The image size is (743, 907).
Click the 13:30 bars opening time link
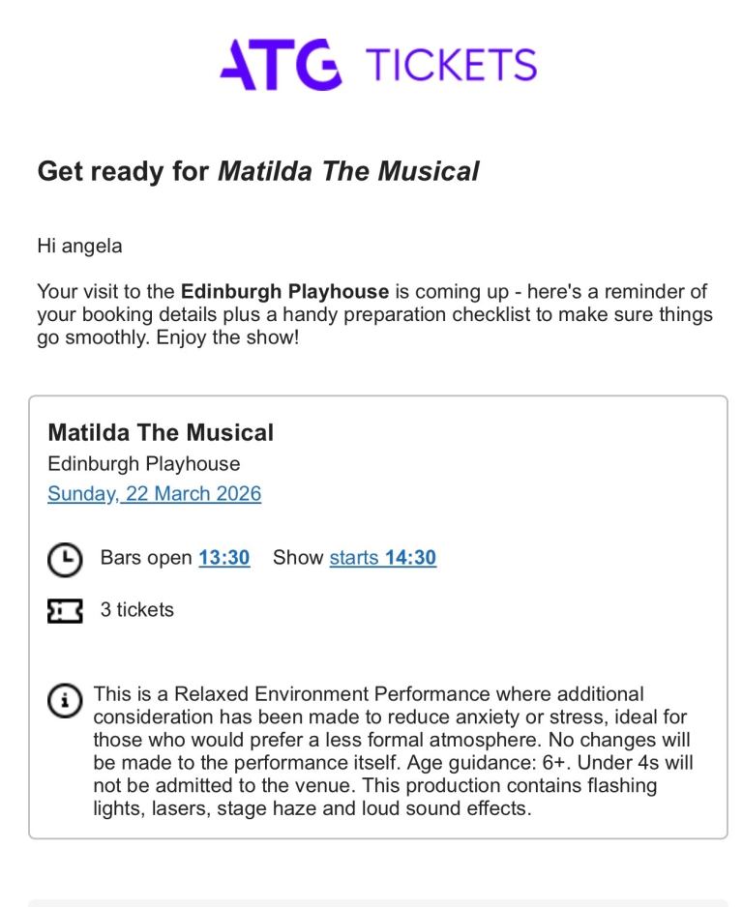[224, 558]
